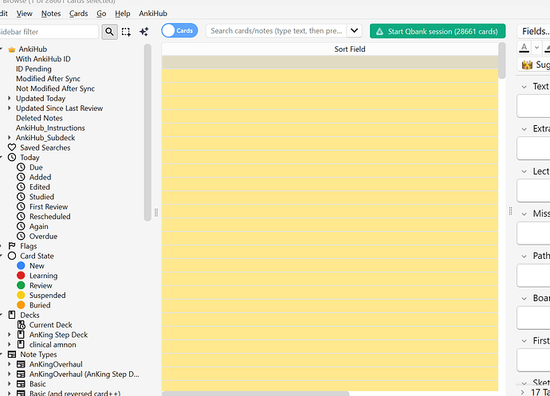
Task: Open the AnkiHub menu
Action: (x=153, y=14)
